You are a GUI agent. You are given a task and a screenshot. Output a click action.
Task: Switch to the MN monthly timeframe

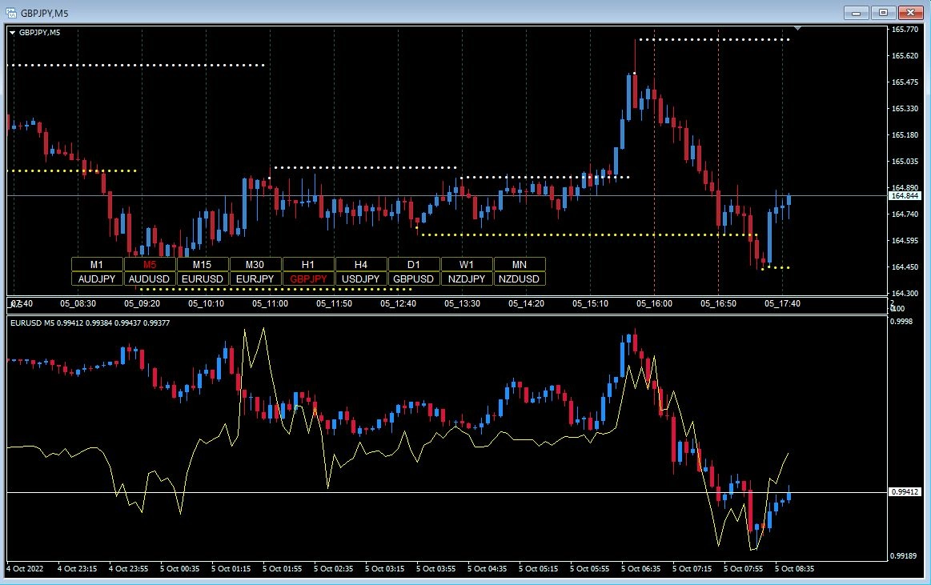pos(520,264)
